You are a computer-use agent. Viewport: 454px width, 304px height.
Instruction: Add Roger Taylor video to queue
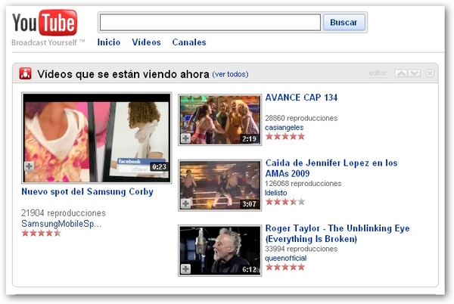[x=185, y=268]
